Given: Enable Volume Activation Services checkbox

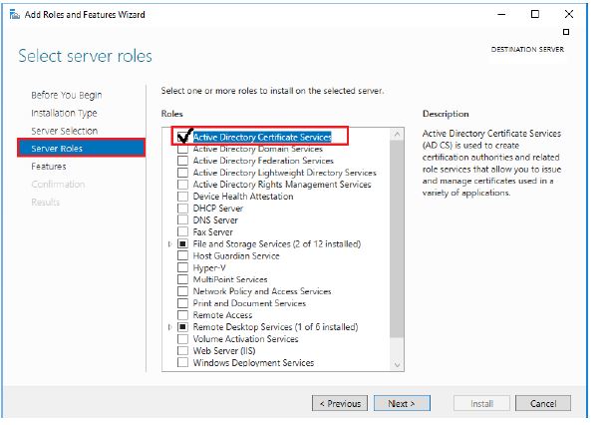Looking at the screenshot, I should [x=182, y=339].
